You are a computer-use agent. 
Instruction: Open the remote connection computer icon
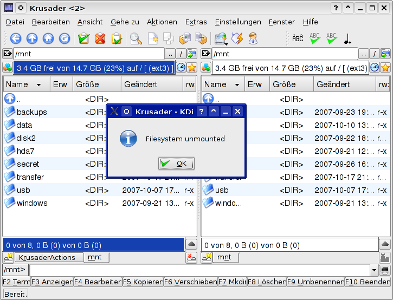tap(221, 39)
